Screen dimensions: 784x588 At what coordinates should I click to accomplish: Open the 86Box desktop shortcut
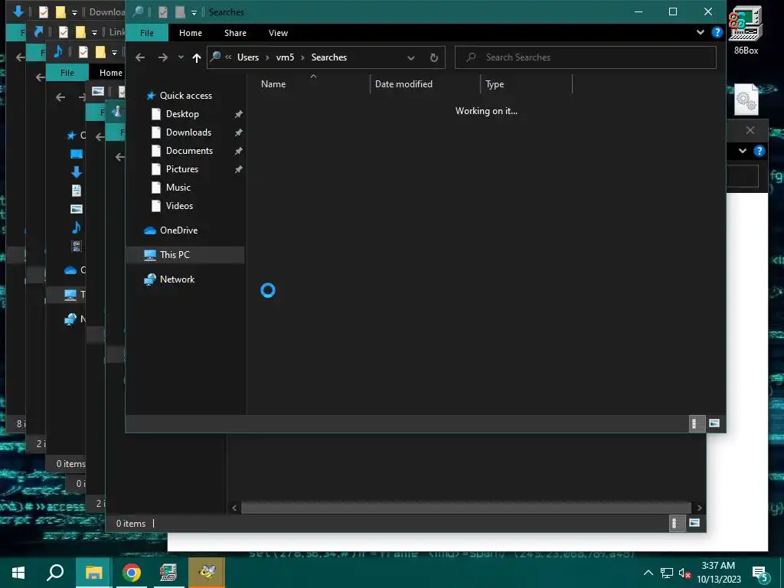coord(746,30)
